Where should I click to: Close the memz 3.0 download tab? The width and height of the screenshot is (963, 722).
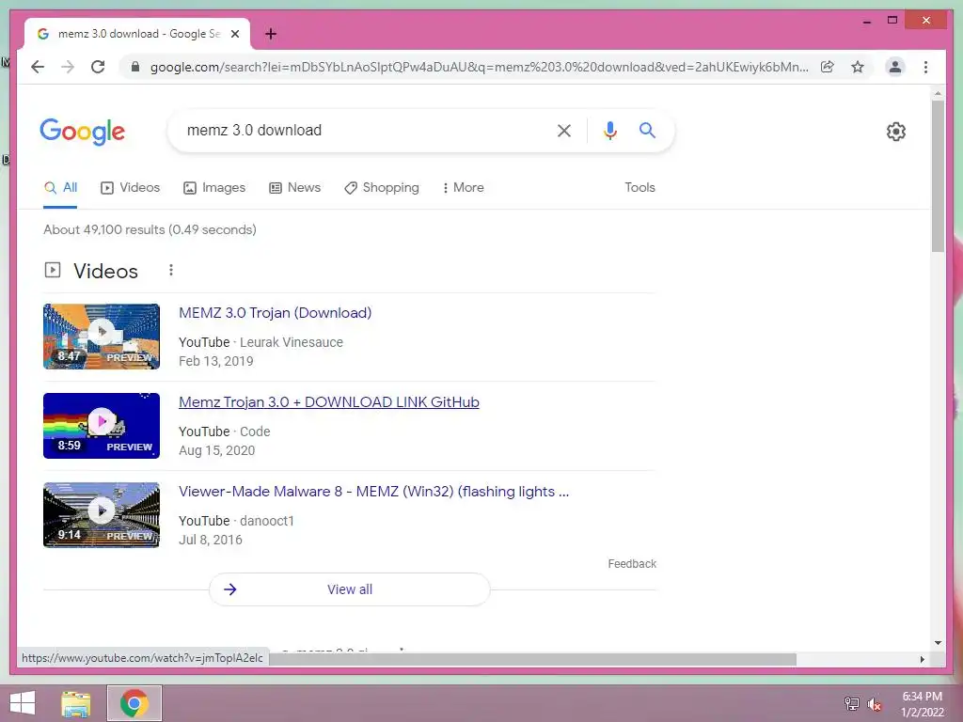[x=234, y=34]
